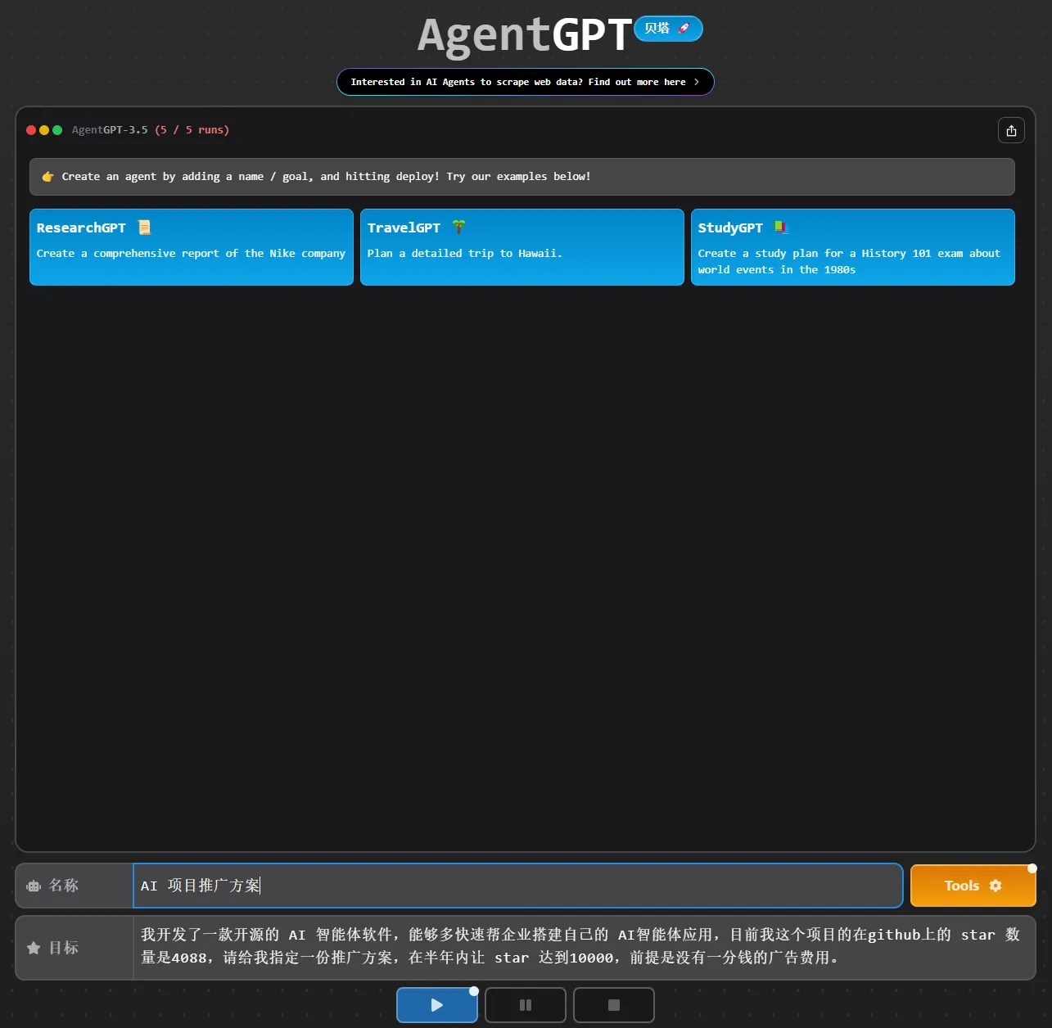Focus the 名称 name input field
1052x1028 pixels.
coord(518,886)
